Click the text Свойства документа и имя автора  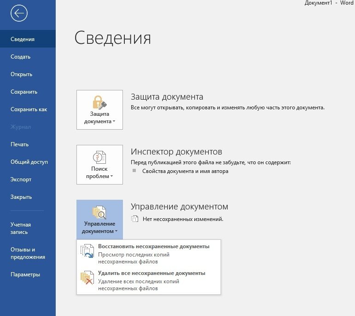pos(185,171)
